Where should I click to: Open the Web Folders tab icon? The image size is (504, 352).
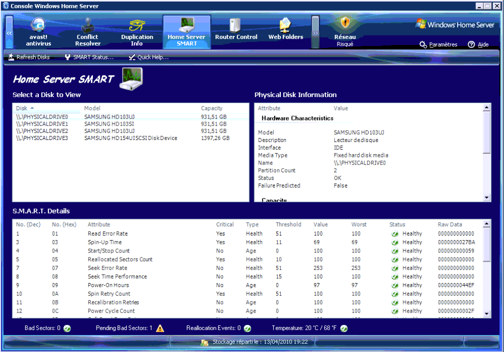[x=285, y=25]
